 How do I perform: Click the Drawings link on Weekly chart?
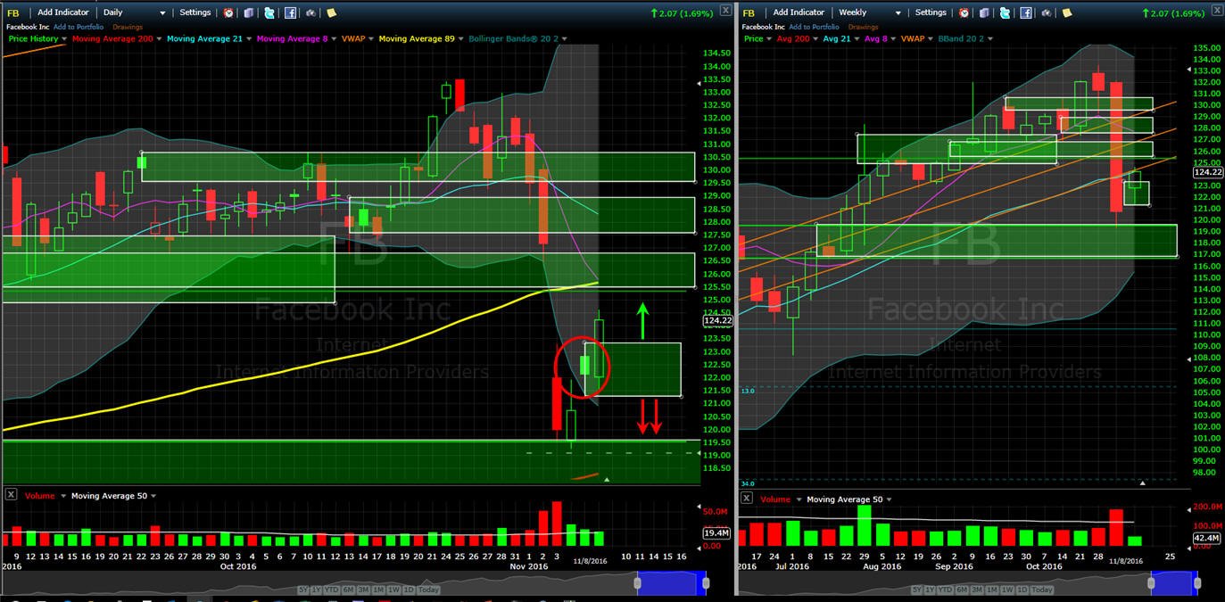863,28
